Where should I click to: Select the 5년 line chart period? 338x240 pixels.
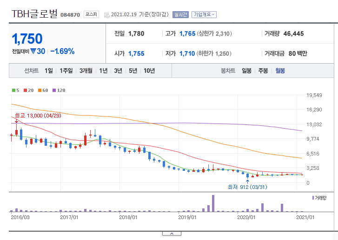tap(133, 71)
